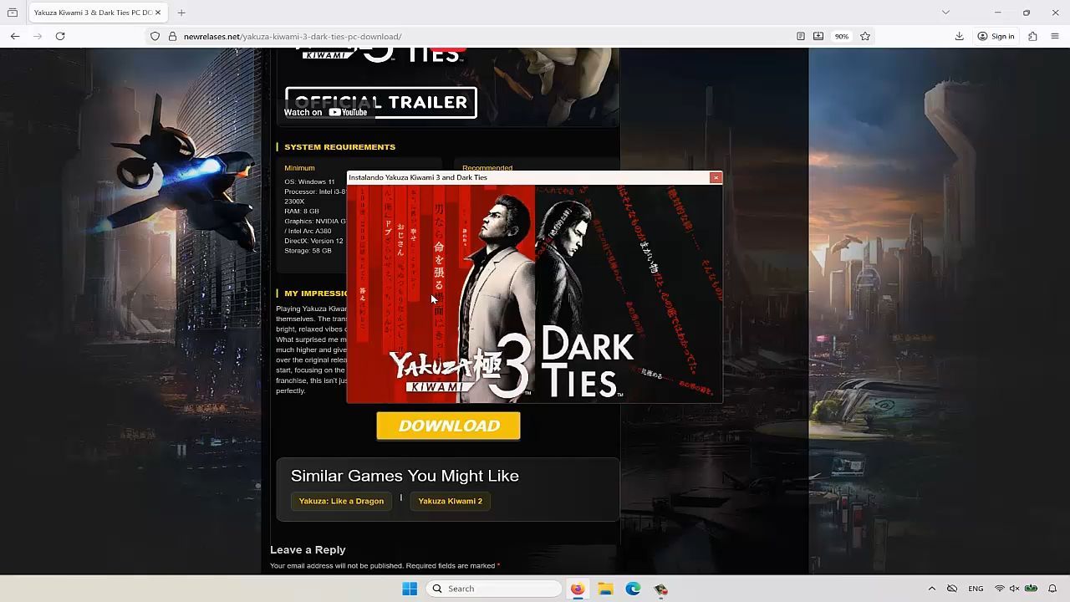Open the tracking protection shield icon
Viewport: 1070px width, 602px height.
(155, 36)
